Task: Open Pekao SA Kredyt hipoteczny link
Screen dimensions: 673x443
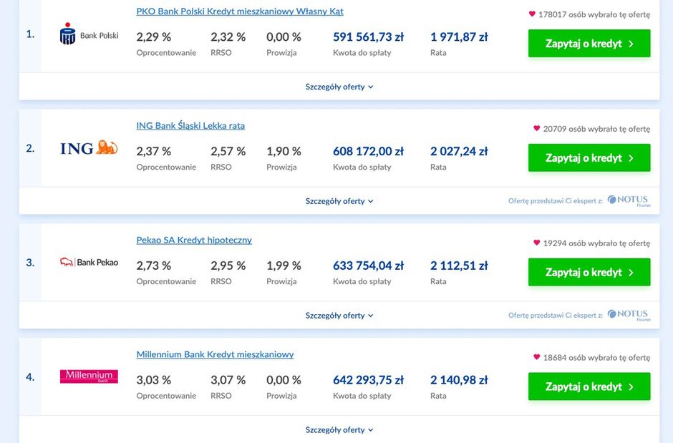Action: (194, 240)
